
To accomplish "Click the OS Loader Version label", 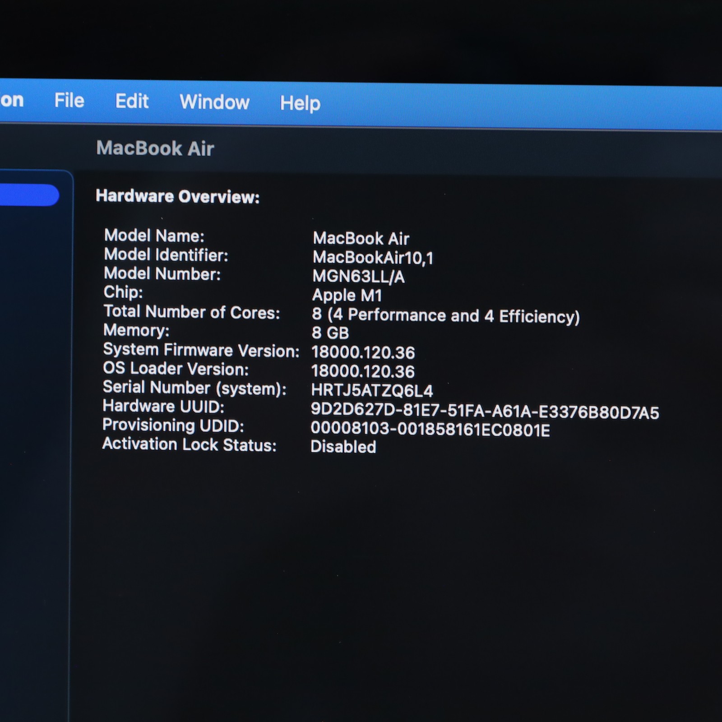I will pos(176,369).
